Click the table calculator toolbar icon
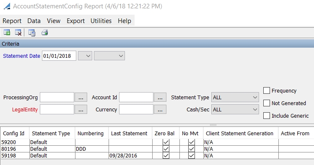This screenshot has width=314, height=165. point(32,32)
